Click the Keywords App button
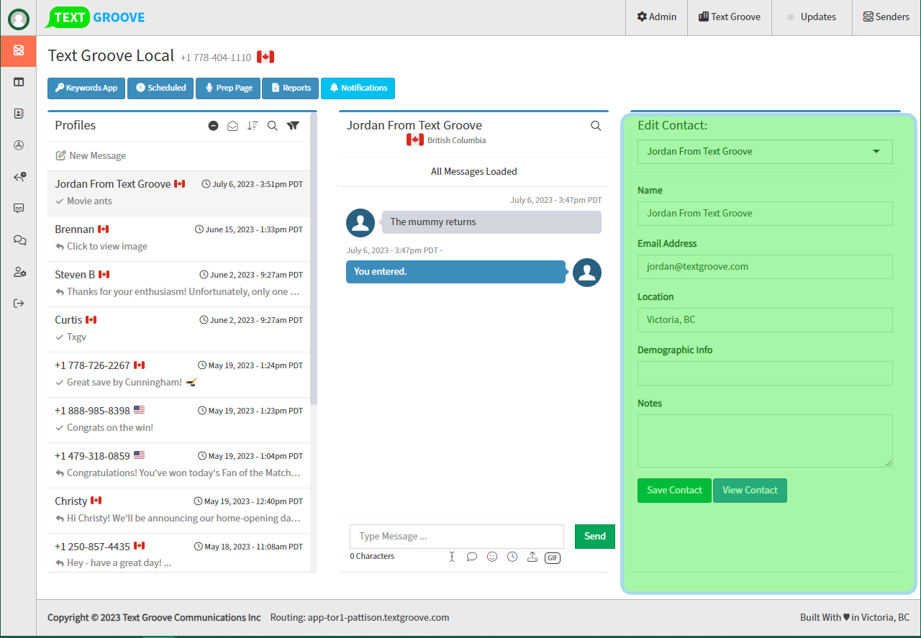The image size is (921, 638). [86, 88]
